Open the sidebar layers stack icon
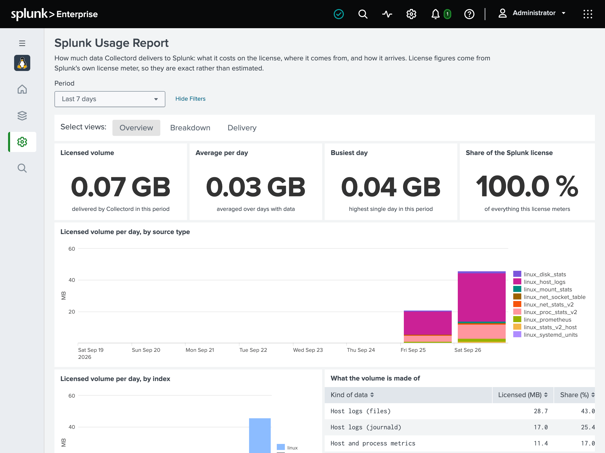 click(22, 116)
